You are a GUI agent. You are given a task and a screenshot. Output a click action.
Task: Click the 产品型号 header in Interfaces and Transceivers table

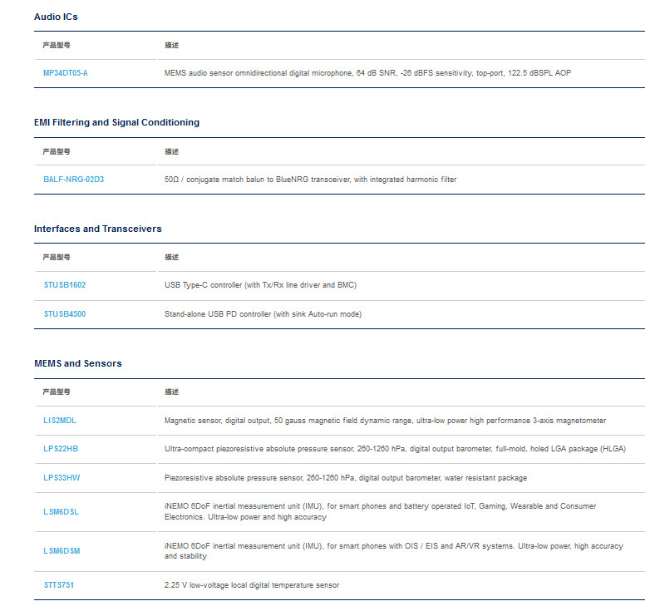(57, 258)
